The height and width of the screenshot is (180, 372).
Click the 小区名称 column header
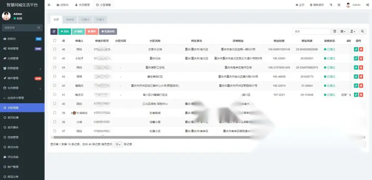click(x=155, y=41)
